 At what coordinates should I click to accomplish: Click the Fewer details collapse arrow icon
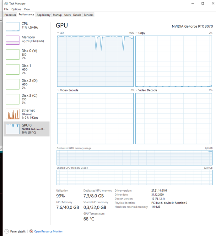coord(7,231)
